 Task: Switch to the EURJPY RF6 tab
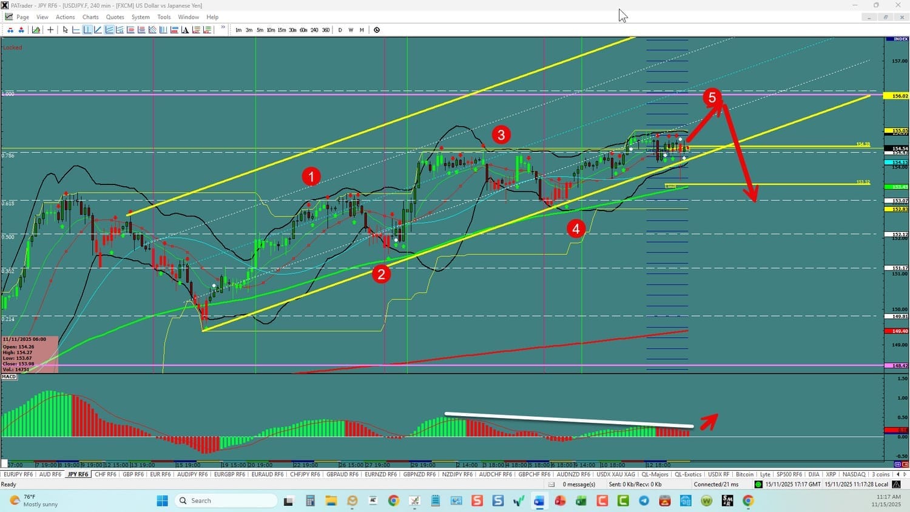point(18,474)
